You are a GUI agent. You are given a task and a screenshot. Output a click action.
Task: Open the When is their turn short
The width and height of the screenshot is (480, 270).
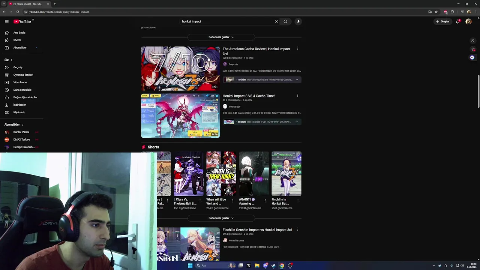tap(221, 174)
